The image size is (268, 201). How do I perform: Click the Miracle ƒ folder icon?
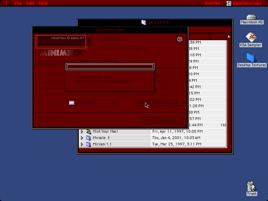(88, 138)
